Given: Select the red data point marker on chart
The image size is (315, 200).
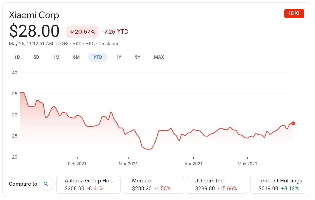Looking at the screenshot, I should click(293, 123).
